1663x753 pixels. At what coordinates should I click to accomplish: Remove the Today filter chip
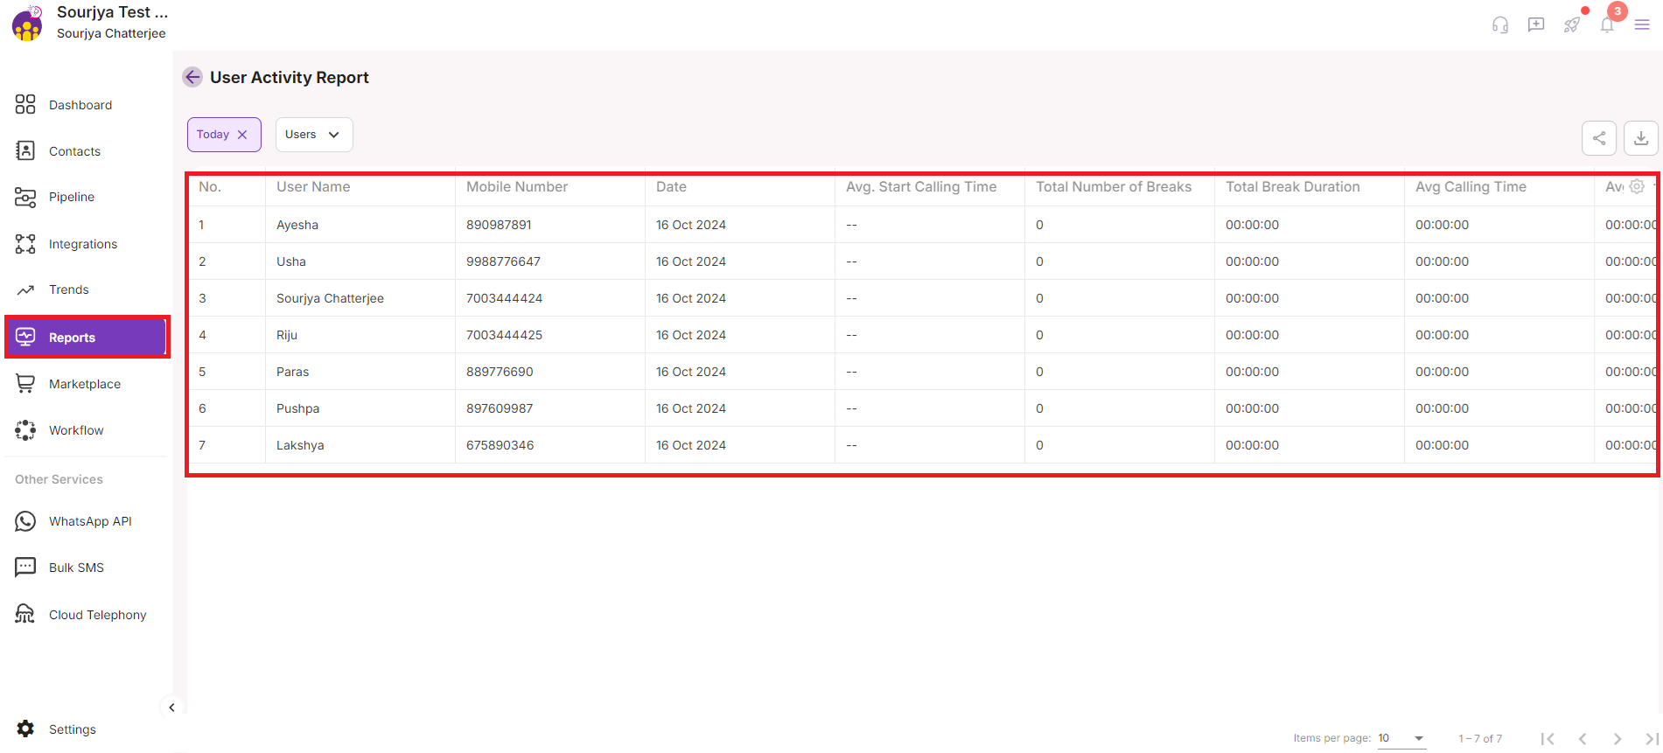pyautogui.click(x=242, y=135)
